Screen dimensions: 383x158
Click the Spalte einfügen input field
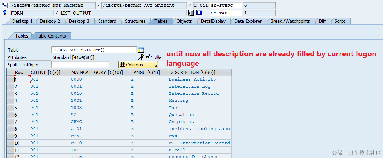tap(80, 65)
